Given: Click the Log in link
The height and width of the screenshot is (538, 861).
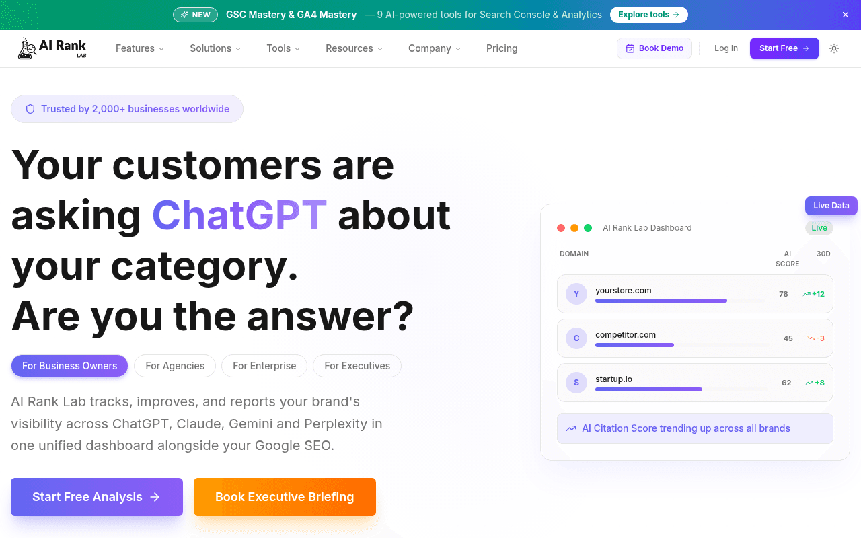Looking at the screenshot, I should coord(726,48).
